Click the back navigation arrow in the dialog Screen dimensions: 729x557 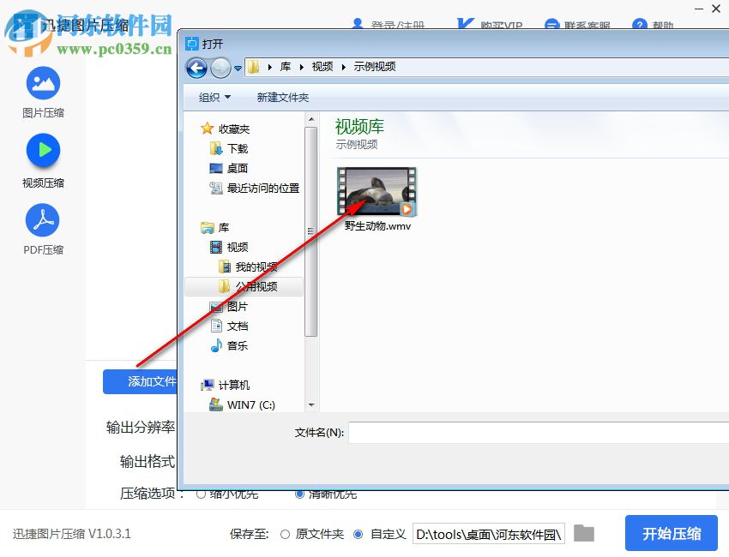196,68
